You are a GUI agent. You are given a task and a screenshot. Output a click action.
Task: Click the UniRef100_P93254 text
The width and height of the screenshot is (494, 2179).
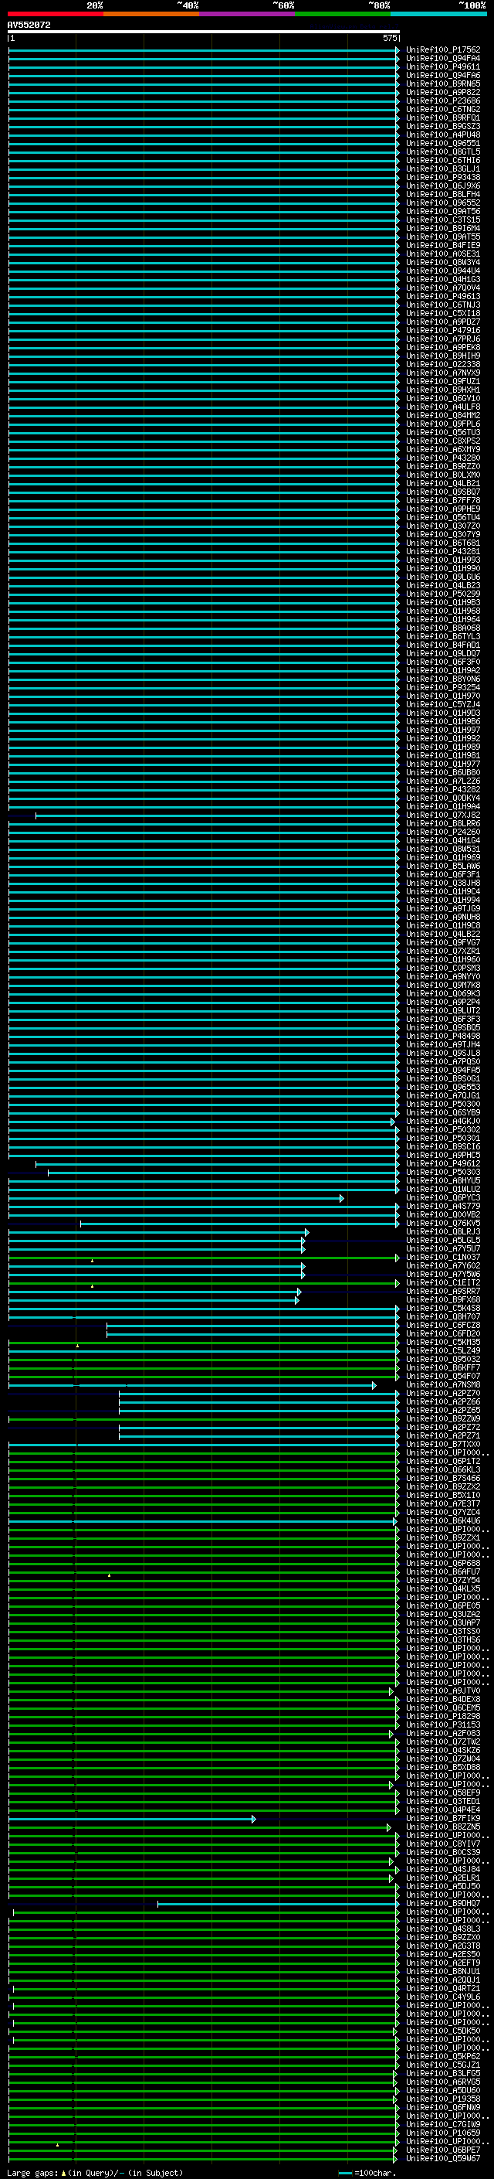tap(443, 688)
